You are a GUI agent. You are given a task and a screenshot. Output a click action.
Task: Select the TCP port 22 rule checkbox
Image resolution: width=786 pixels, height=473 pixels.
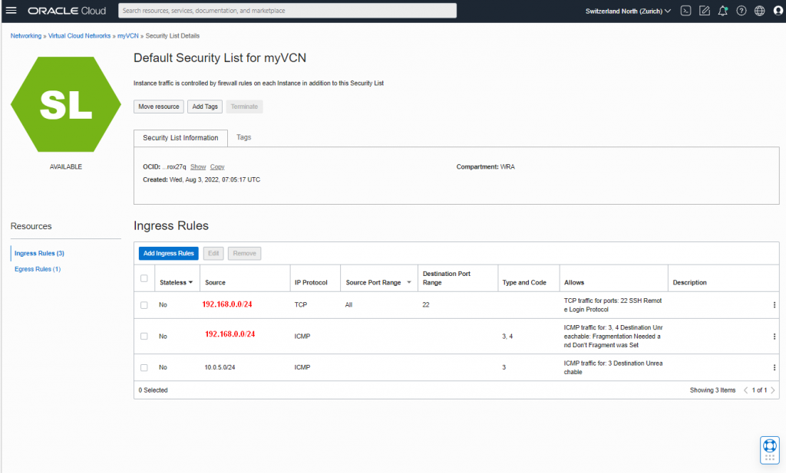tap(144, 305)
